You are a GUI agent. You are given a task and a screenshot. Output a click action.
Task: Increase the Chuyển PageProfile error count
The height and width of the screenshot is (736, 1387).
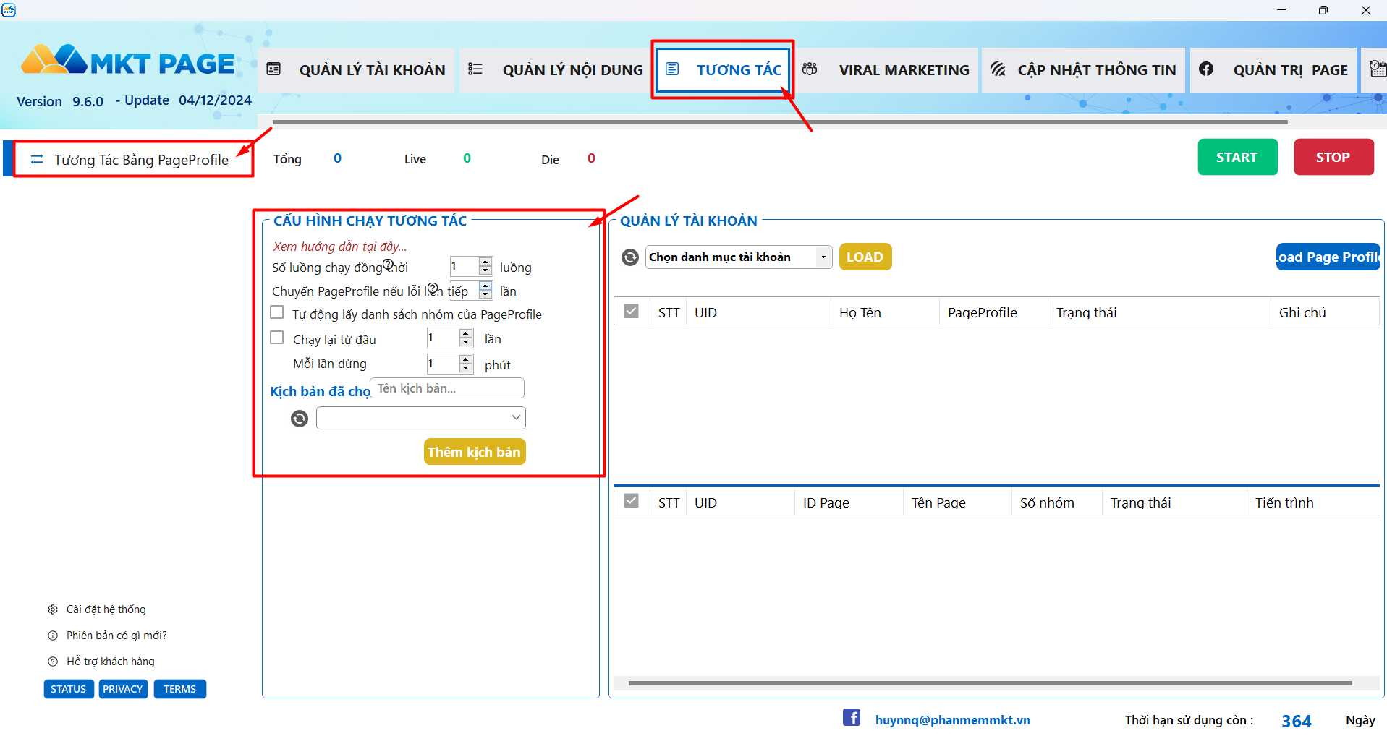click(x=485, y=286)
